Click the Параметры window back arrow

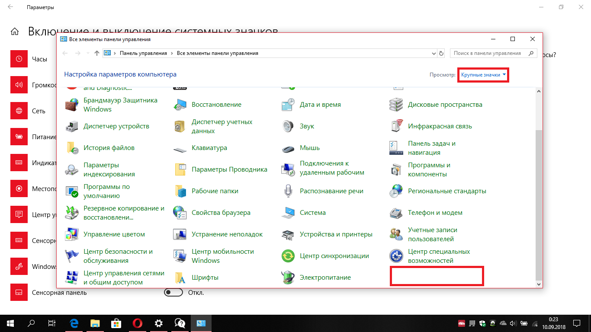10,7
